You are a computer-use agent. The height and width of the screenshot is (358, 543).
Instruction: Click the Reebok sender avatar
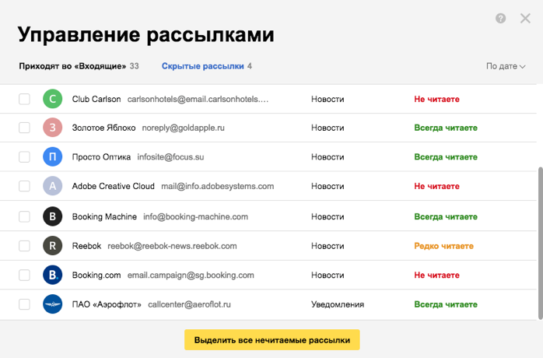(x=53, y=246)
